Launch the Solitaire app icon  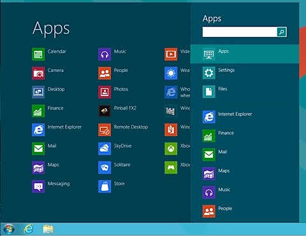point(105,167)
